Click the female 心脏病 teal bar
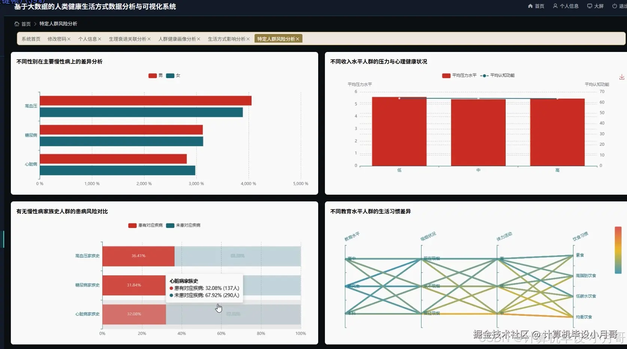 pos(118,170)
